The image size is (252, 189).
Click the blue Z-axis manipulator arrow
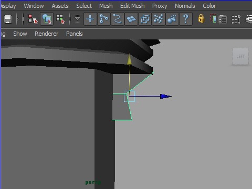tap(166, 97)
